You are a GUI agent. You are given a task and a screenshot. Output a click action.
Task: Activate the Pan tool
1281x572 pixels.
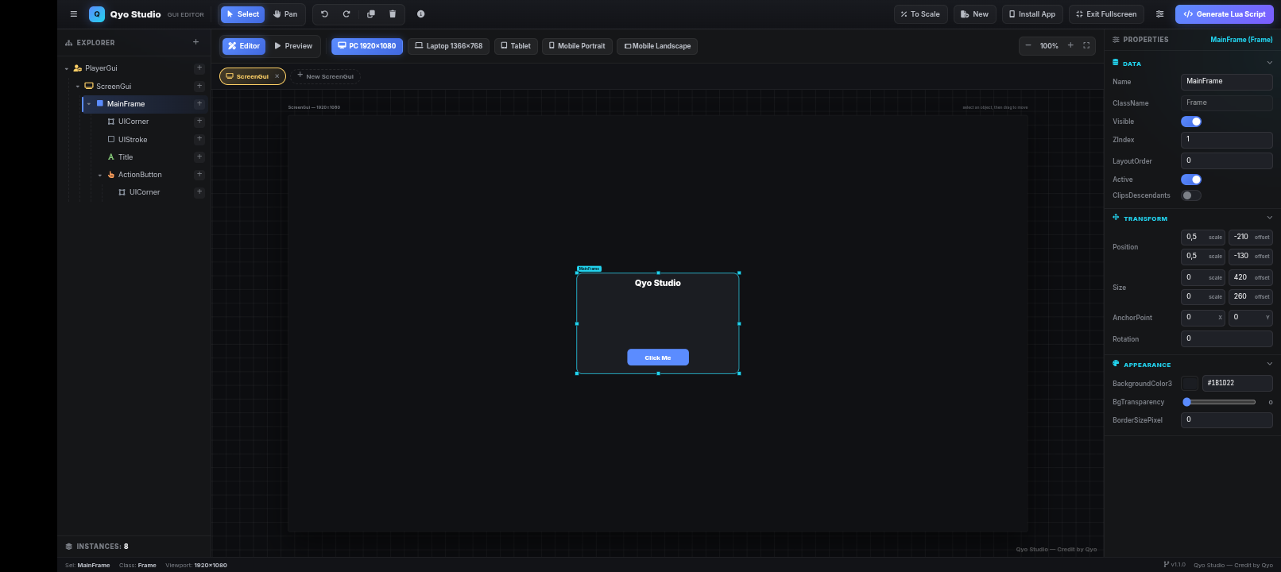tap(285, 14)
